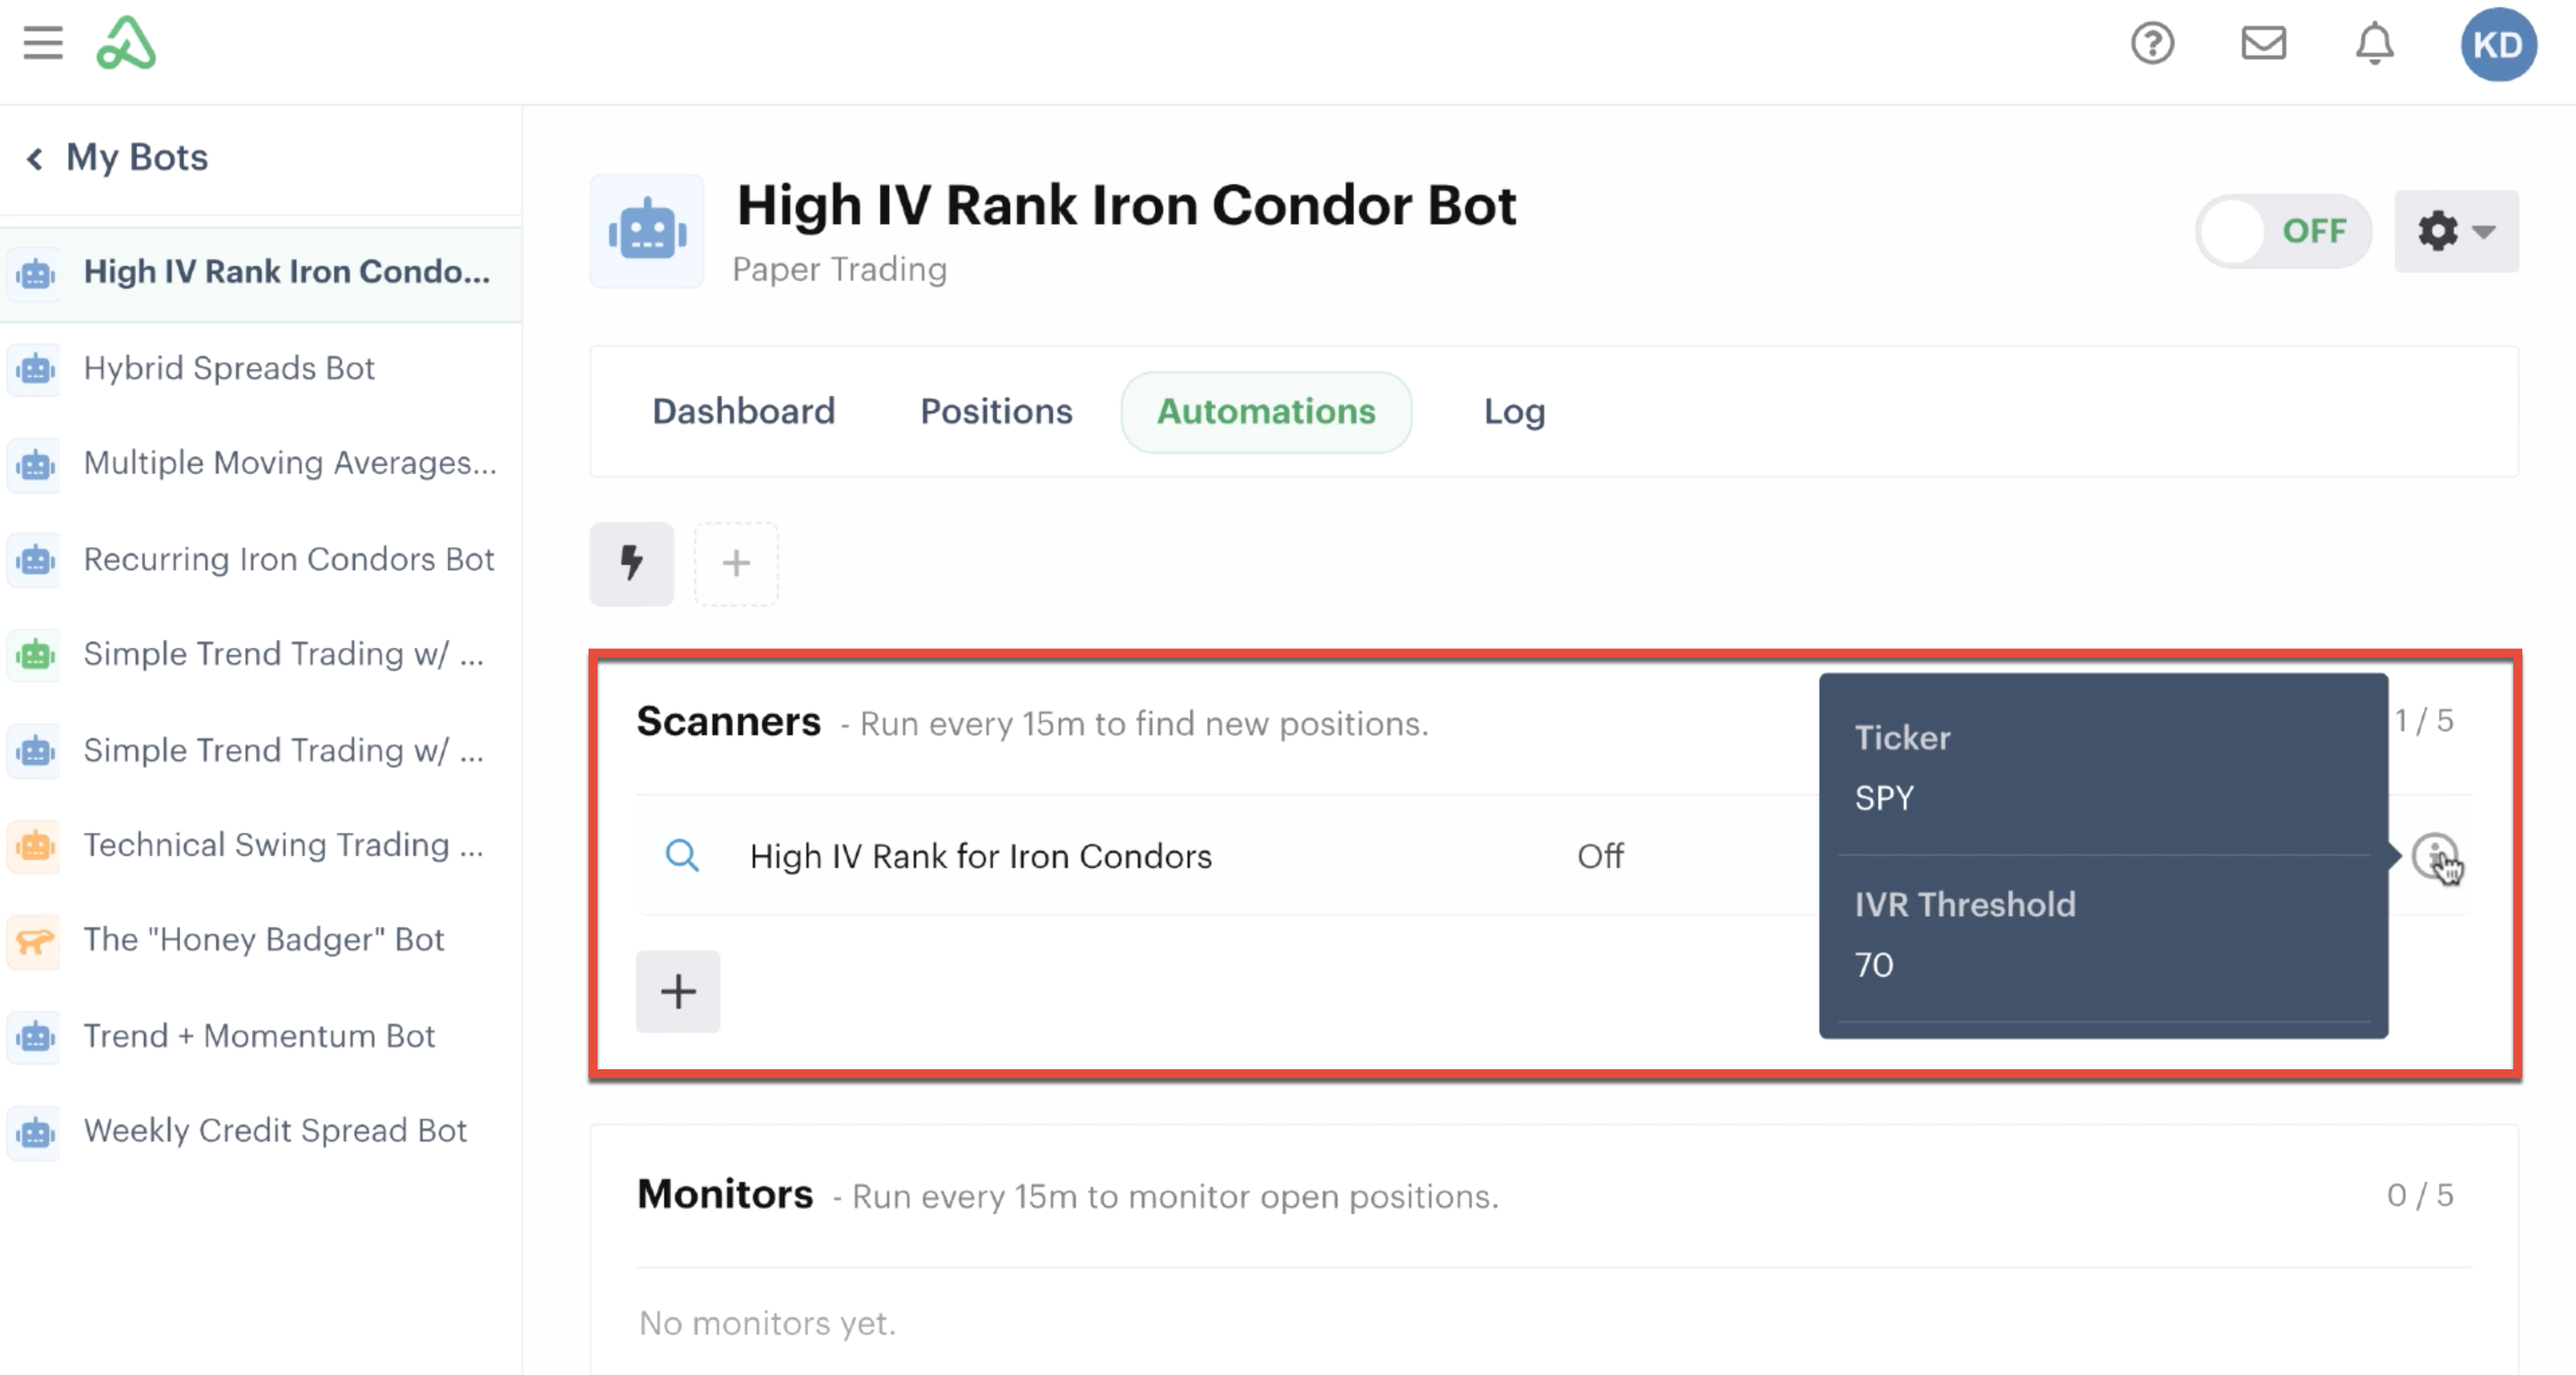Open the help question mark icon

(2152, 43)
